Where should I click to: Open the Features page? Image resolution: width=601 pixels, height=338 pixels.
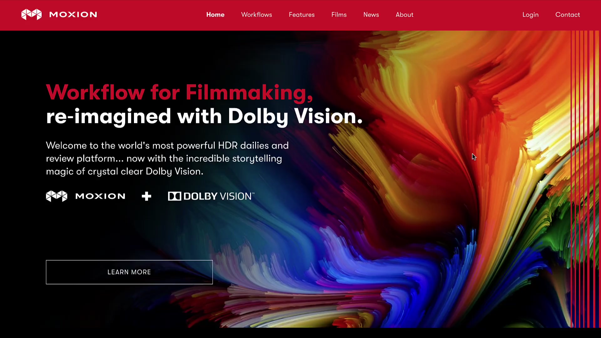pyautogui.click(x=302, y=15)
